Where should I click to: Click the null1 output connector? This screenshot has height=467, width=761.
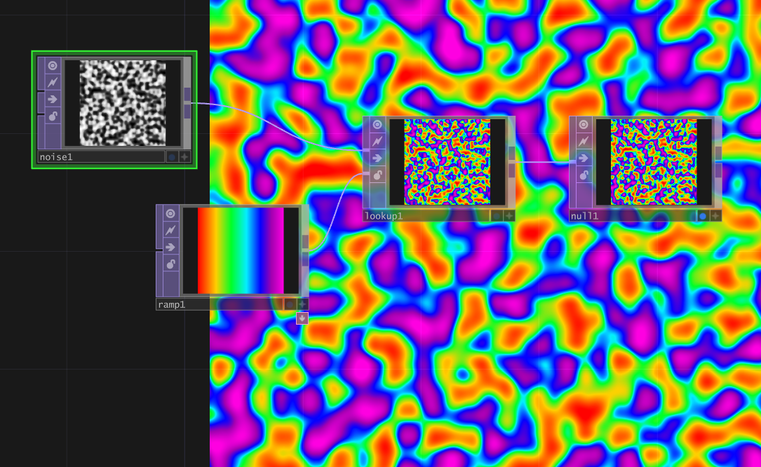pyautogui.click(x=718, y=162)
